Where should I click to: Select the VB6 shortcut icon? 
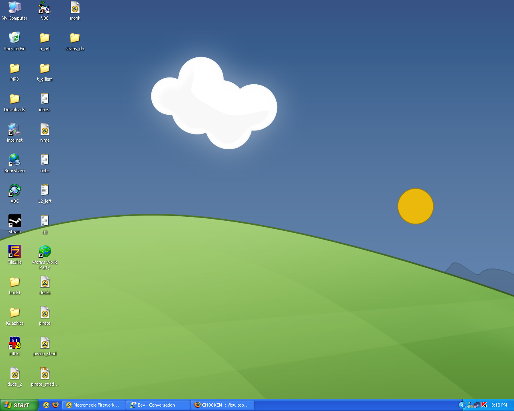45,8
